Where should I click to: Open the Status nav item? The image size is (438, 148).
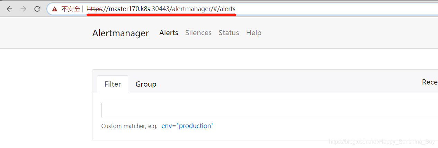point(229,33)
